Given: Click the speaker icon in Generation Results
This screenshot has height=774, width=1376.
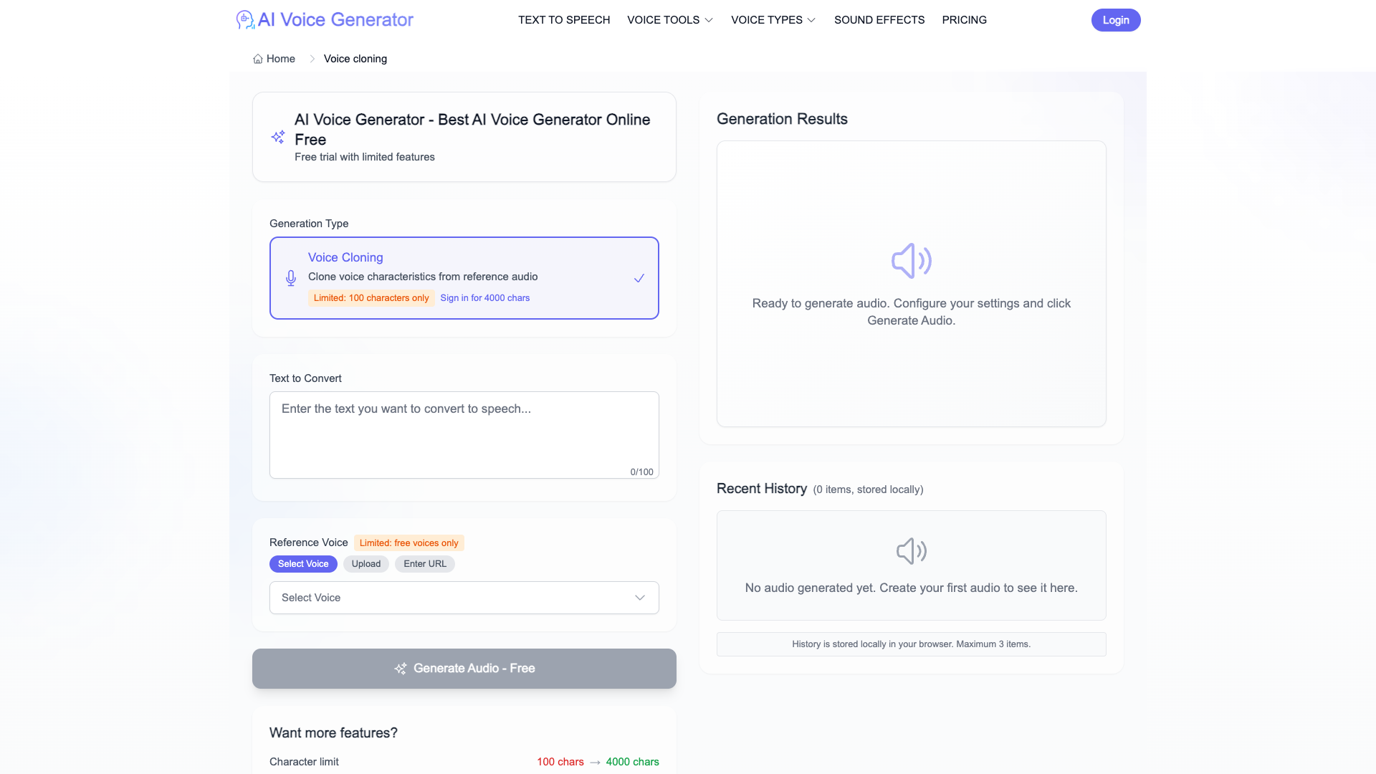Looking at the screenshot, I should point(912,261).
